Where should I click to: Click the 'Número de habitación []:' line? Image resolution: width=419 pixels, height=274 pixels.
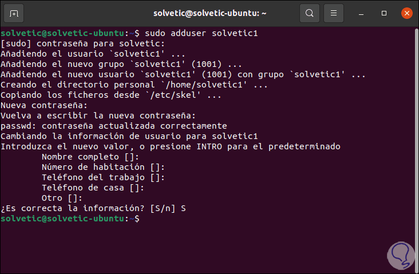coord(103,167)
